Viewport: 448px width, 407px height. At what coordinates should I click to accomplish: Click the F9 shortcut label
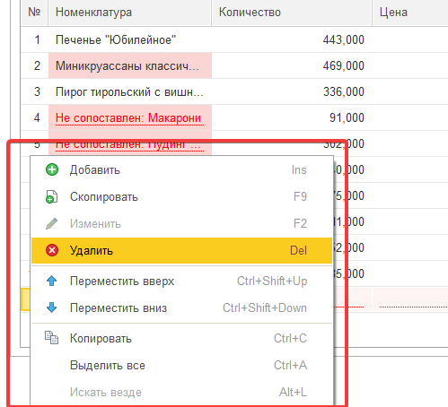[300, 196]
